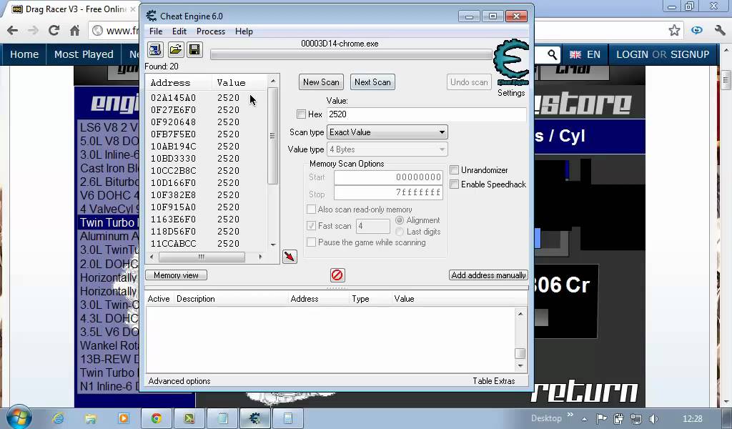Screen dimensions: 732x429
Task: Open Internet Explorer from the taskbar
Action: click(x=59, y=418)
